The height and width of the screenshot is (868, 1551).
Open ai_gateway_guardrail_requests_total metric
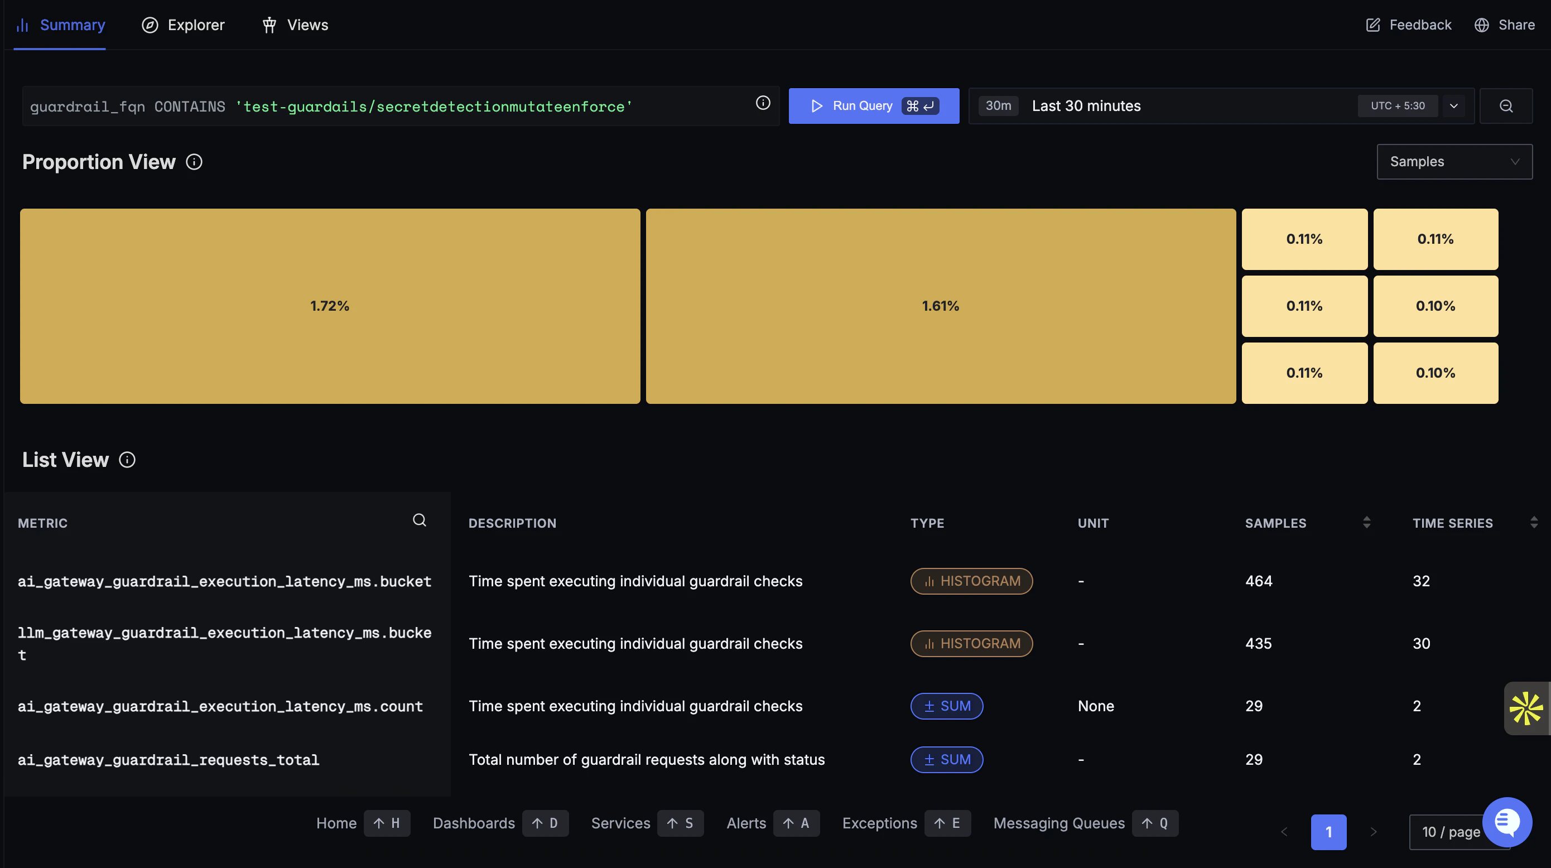(168, 760)
